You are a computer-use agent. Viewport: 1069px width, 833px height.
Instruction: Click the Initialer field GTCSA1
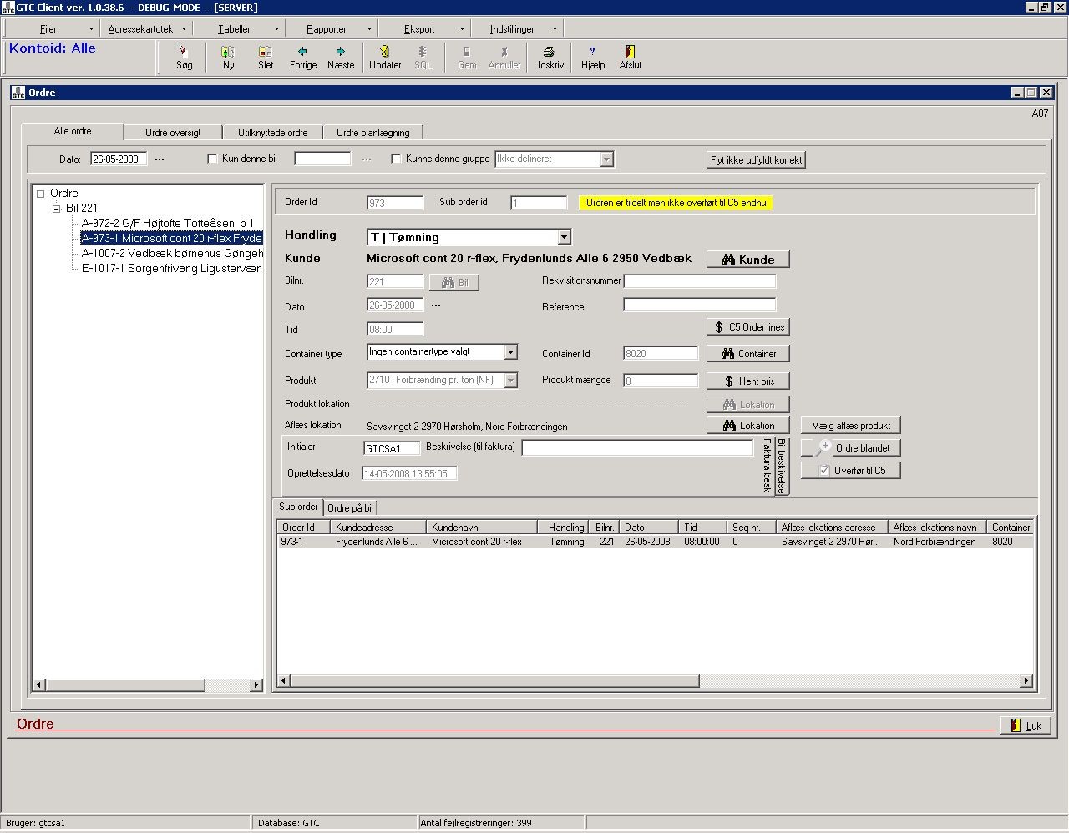(391, 448)
